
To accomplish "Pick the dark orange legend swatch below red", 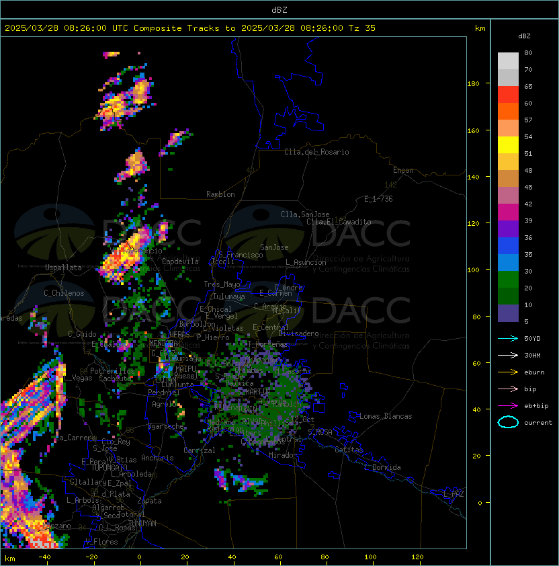I will coord(508,111).
